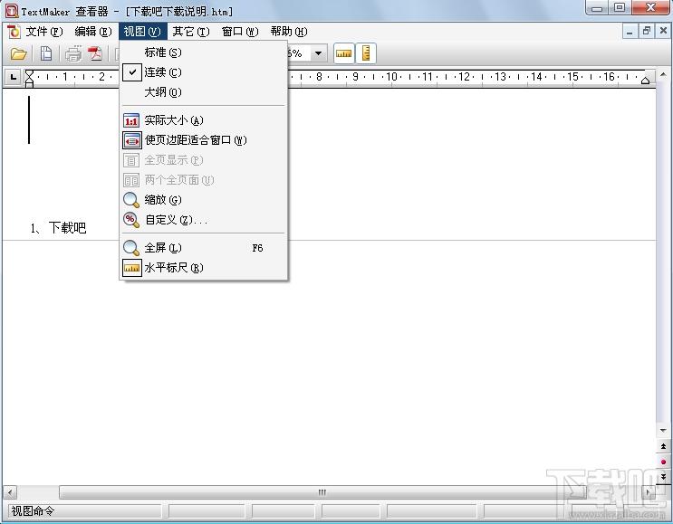Choose Full Screen (全屏) menu item

(x=203, y=248)
